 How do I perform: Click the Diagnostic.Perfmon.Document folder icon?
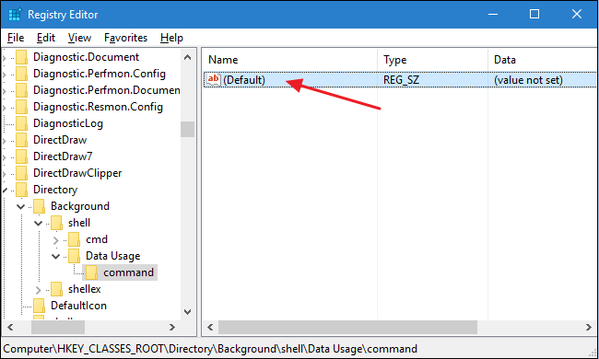click(21, 90)
